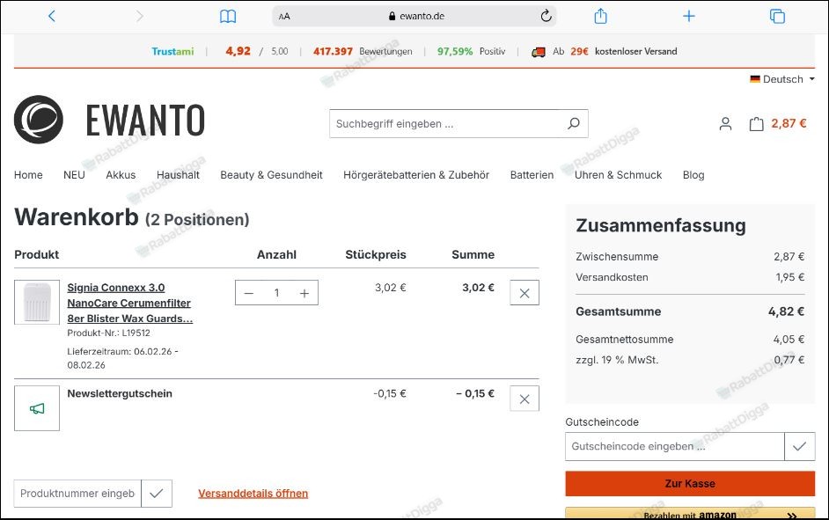Open Hörgerätebatterien & Zubehör category
The image size is (829, 520).
(416, 175)
